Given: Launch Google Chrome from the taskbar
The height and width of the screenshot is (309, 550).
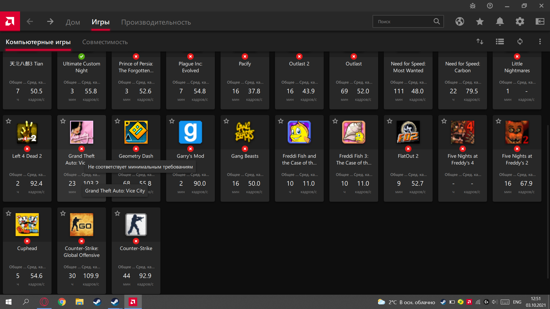Looking at the screenshot, I should point(62,302).
